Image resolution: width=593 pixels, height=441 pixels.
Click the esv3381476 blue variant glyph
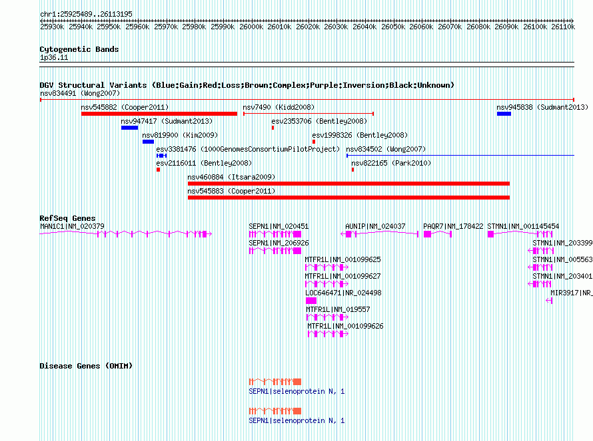click(161, 156)
